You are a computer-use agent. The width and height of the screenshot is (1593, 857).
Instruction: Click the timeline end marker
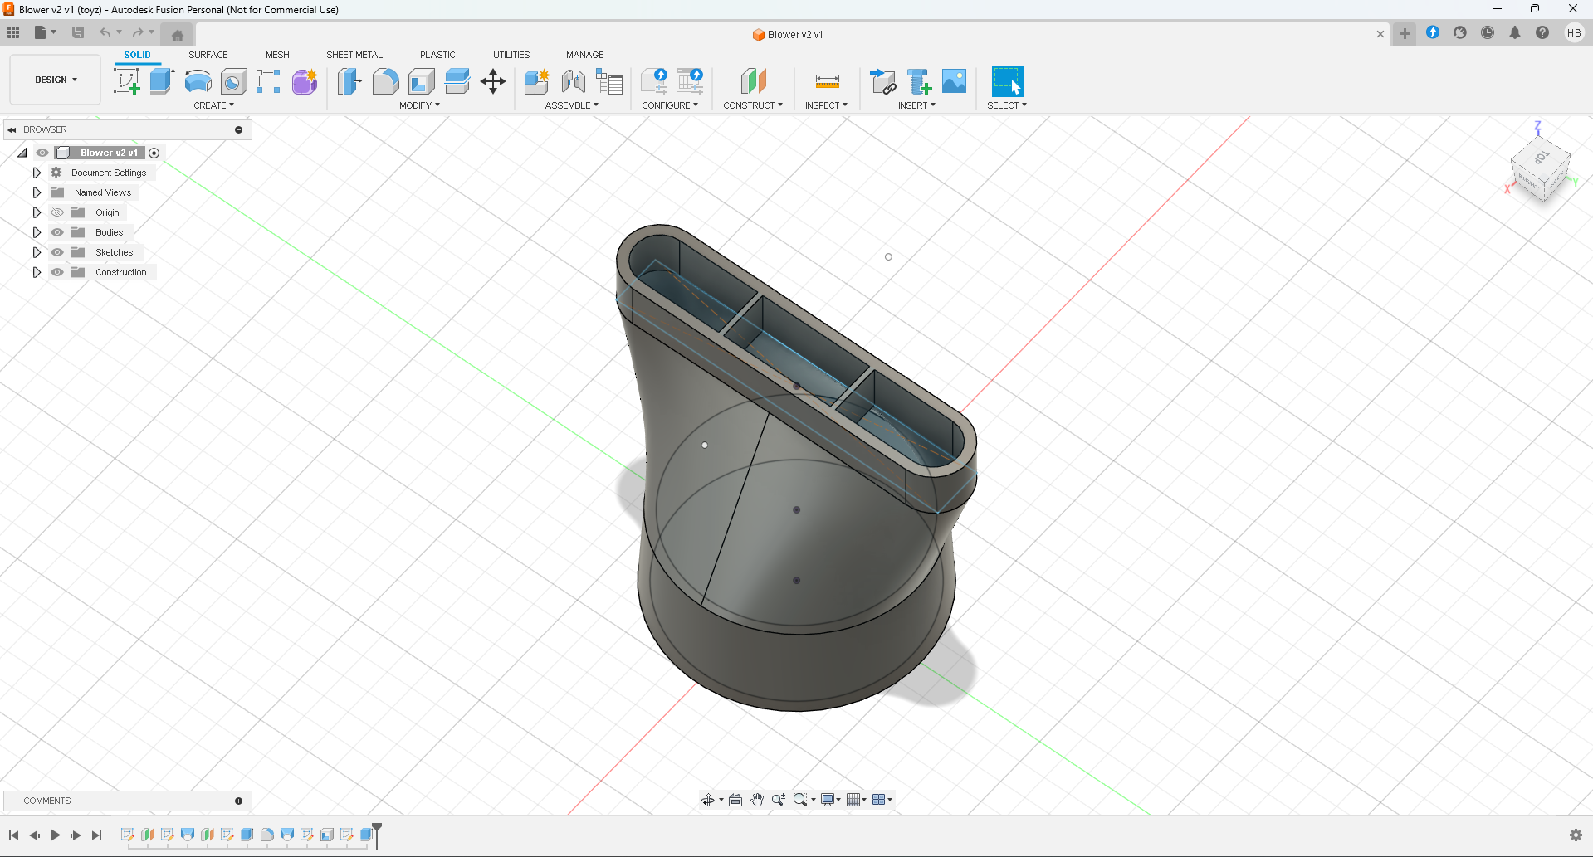[377, 834]
